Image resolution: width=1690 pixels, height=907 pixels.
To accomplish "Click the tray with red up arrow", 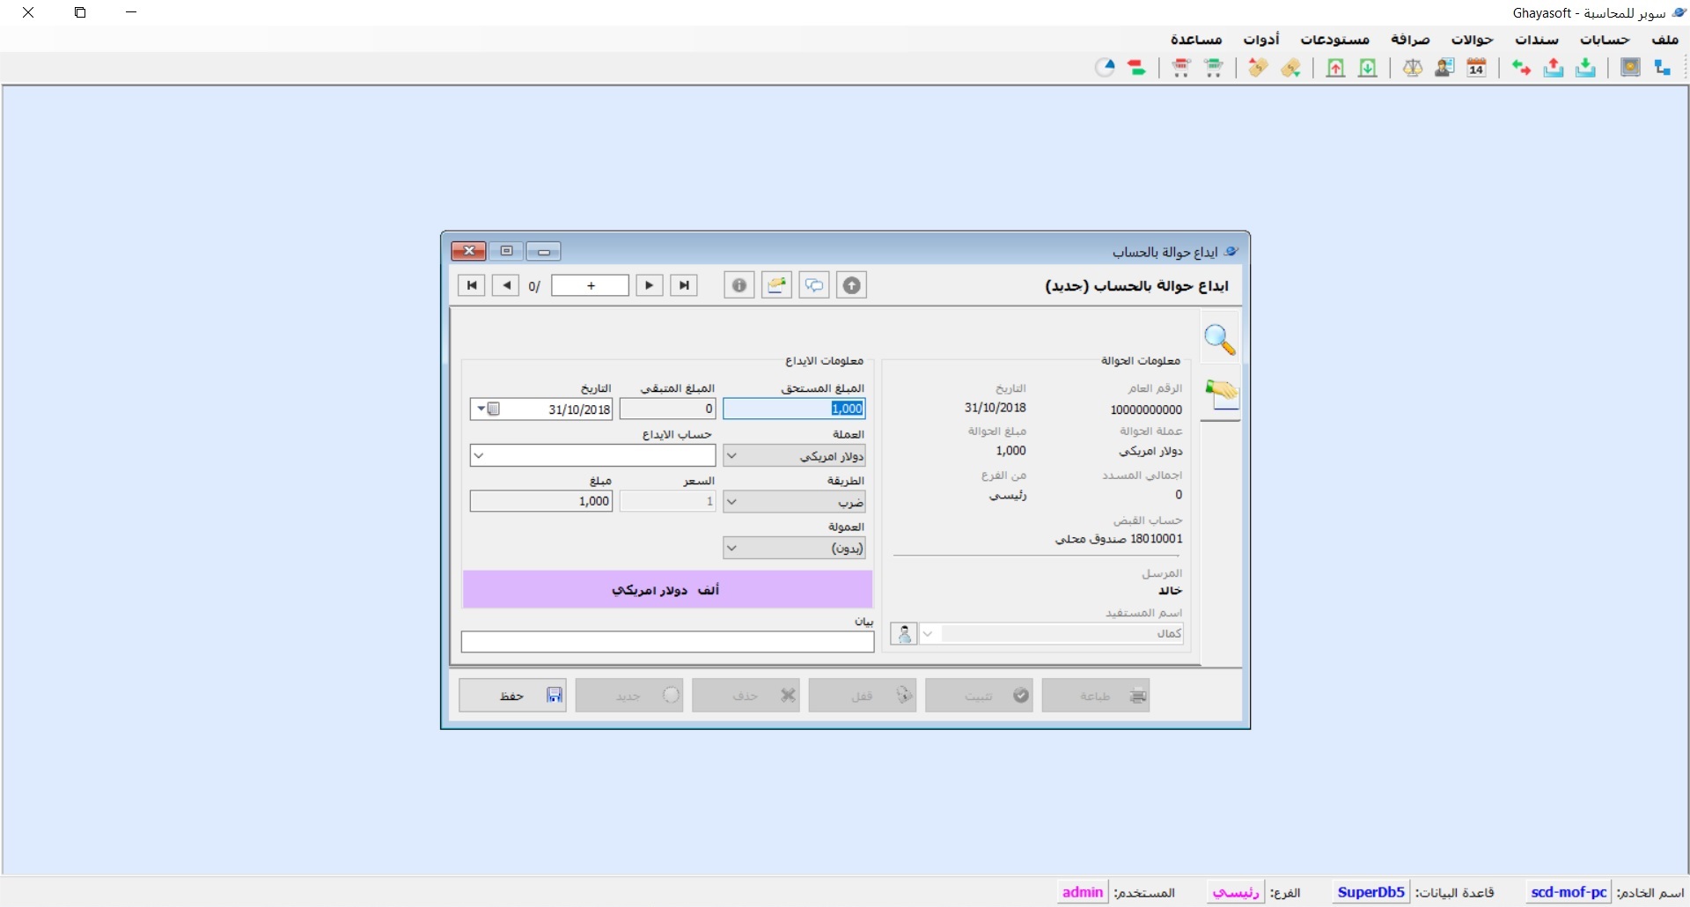I will 1554,68.
